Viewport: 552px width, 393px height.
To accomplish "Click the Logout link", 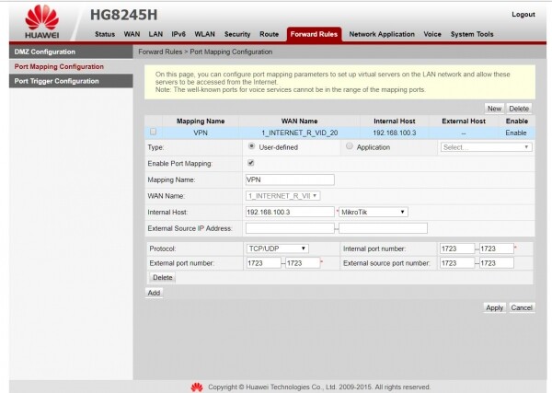I will pos(523,15).
